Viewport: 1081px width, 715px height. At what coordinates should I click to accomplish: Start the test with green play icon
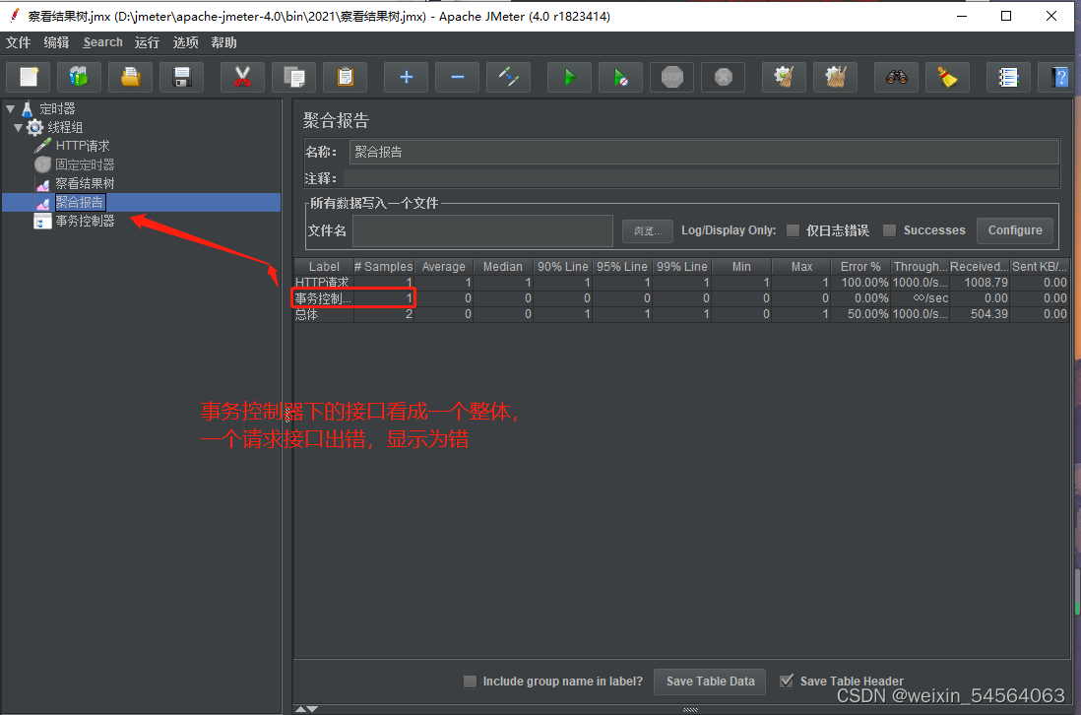click(569, 77)
